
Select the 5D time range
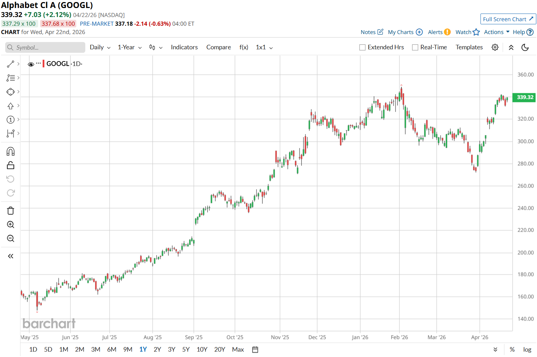point(48,349)
